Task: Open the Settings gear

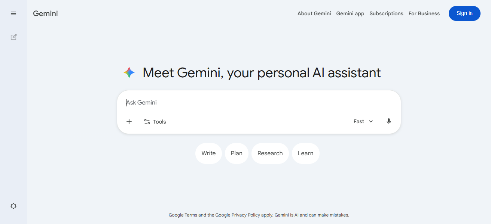Action: (13, 206)
